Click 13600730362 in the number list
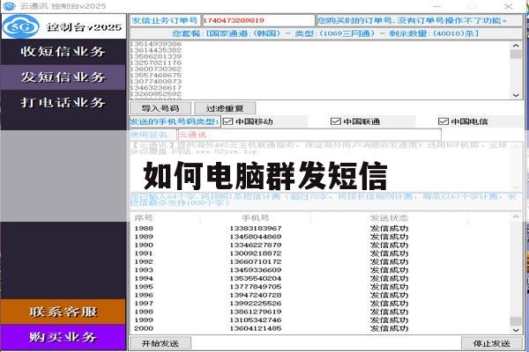The image size is (529, 352). pos(156,69)
